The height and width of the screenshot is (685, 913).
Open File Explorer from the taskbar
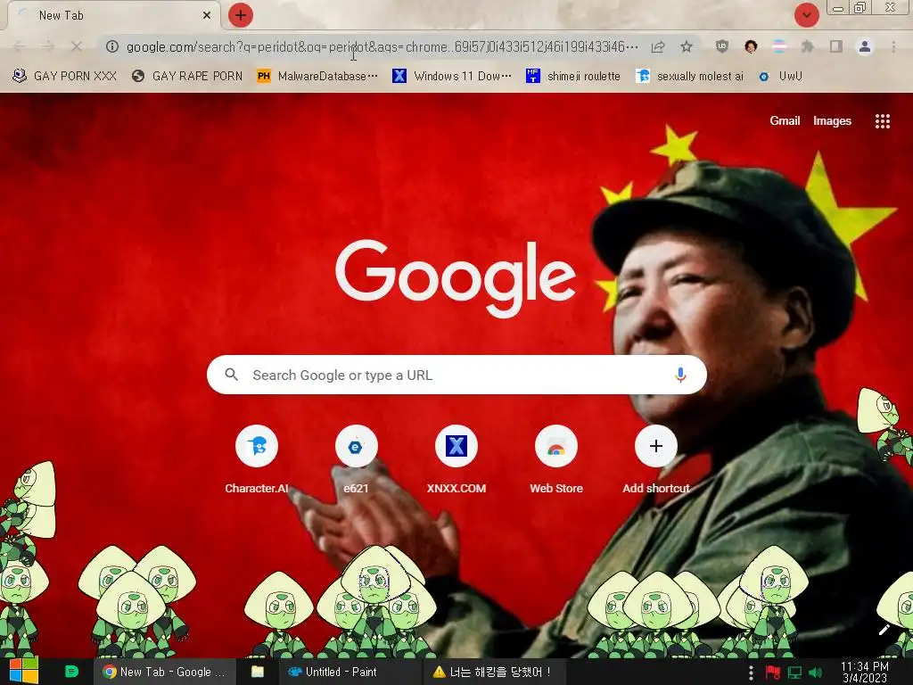[x=258, y=672]
